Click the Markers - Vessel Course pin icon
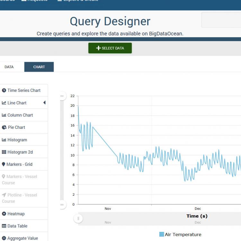The height and width of the screenshot is (241, 241). pos(4,176)
